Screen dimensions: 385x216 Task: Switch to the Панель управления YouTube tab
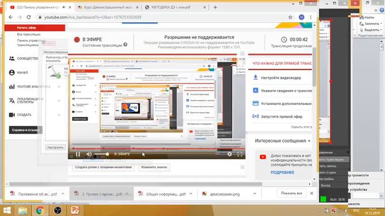coord(38,7)
